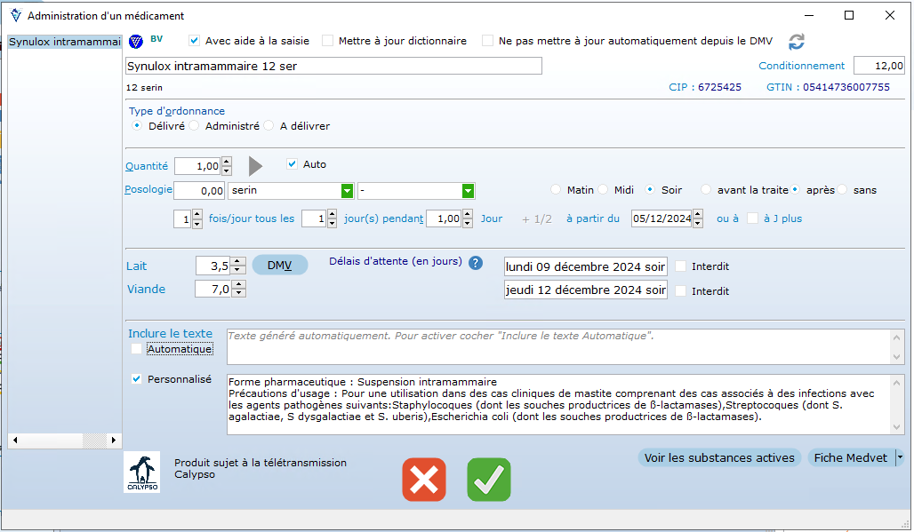The width and height of the screenshot is (914, 532).
Task: Click the Conditionnement label link
Action: click(801, 66)
